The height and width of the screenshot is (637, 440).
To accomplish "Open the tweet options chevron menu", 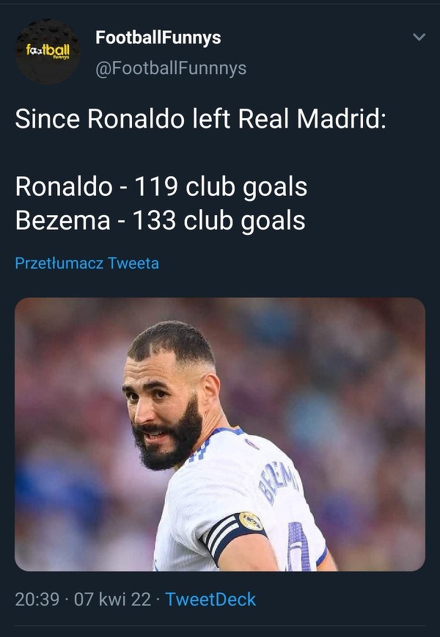I will pyautogui.click(x=419, y=37).
